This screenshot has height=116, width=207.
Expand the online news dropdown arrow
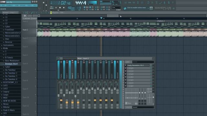tap(148, 8)
